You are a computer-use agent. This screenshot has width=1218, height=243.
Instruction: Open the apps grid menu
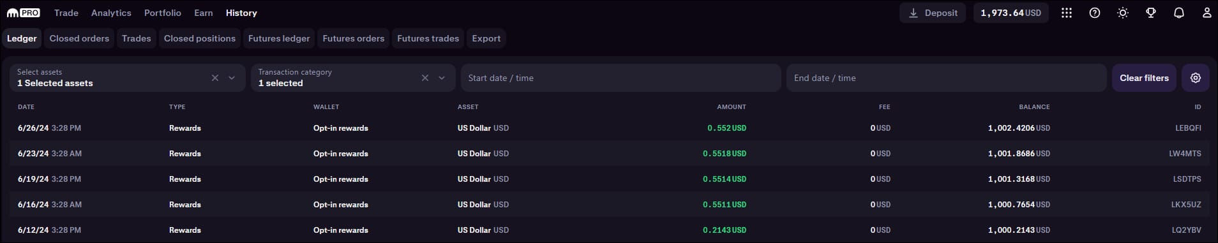click(1067, 13)
